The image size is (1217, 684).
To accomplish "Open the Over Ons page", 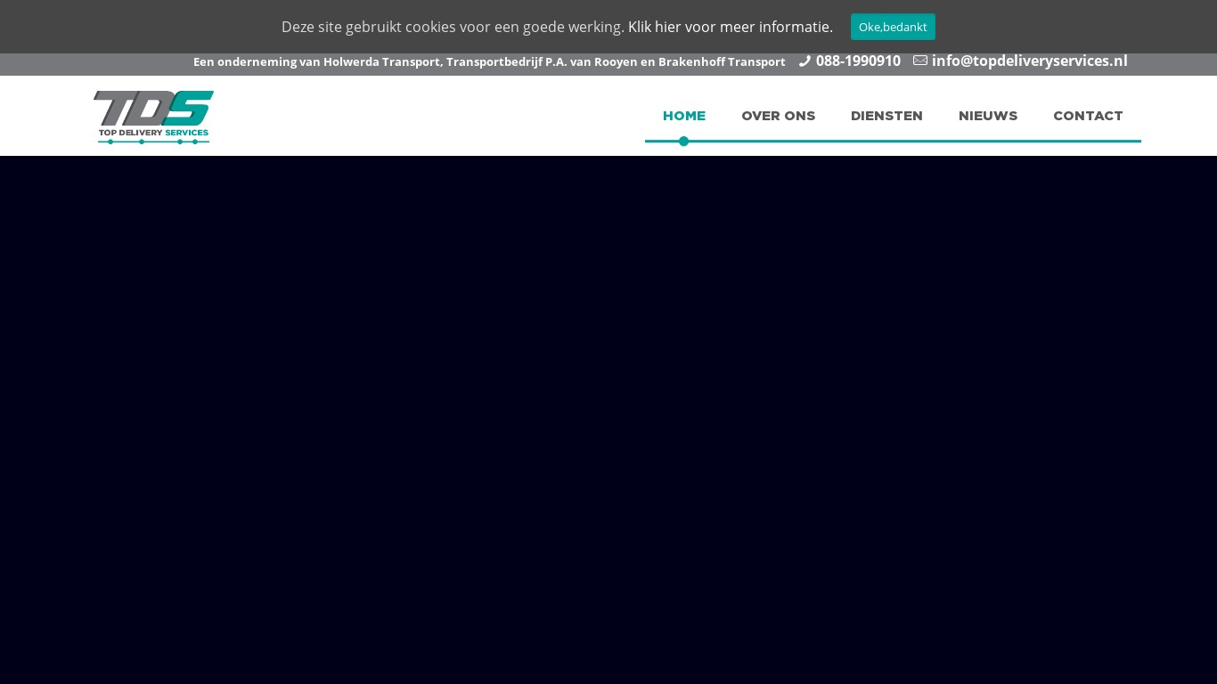I will pyautogui.click(x=778, y=116).
